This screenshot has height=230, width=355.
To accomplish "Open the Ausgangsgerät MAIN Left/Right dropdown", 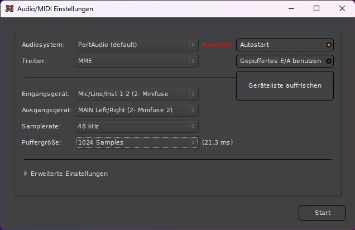I will coord(137,110).
